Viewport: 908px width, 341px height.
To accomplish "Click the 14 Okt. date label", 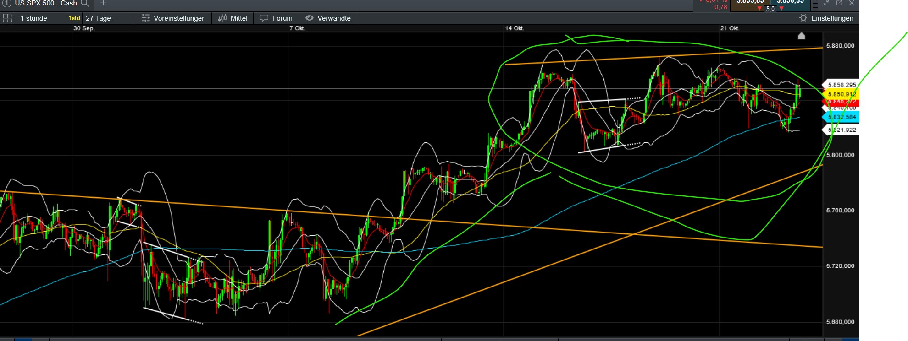I will coord(515,28).
